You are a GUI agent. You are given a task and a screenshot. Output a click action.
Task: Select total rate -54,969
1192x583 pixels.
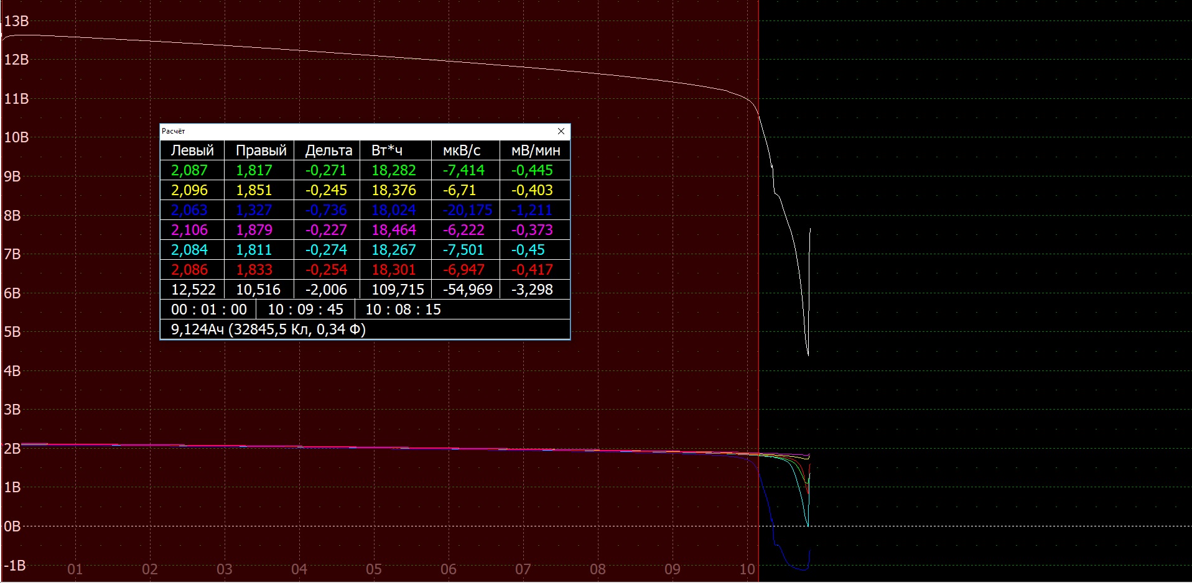[467, 290]
